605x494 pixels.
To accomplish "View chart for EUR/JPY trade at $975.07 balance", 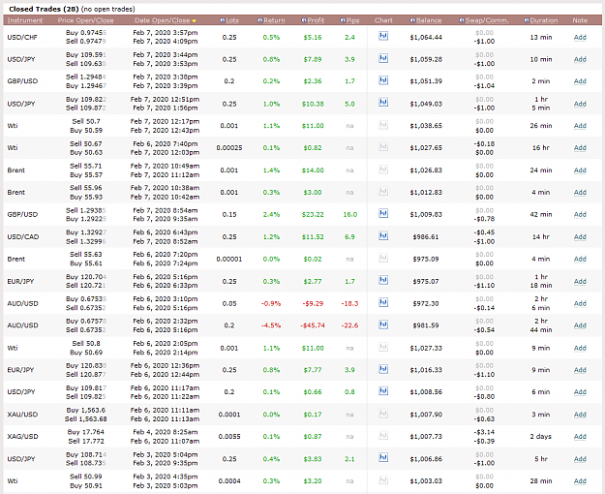I will click(383, 280).
